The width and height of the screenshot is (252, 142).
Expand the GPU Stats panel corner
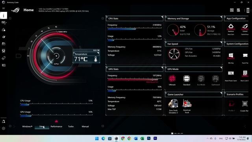click(162, 67)
